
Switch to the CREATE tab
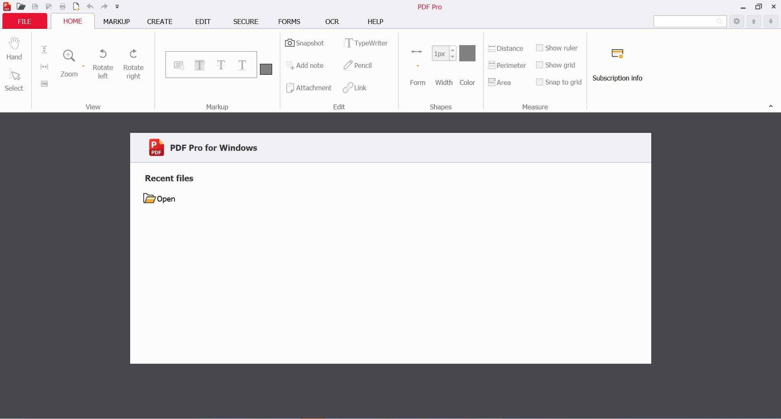point(160,22)
